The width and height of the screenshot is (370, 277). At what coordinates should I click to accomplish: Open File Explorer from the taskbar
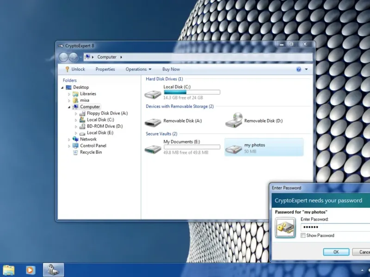[x=9, y=270]
